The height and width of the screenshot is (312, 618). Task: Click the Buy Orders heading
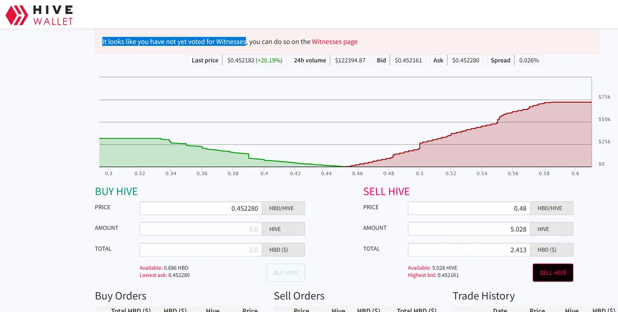coord(121,296)
